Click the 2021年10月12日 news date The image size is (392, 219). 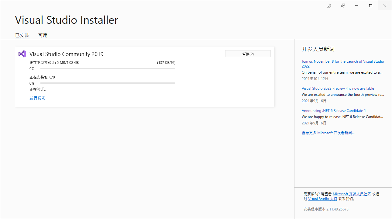click(x=315, y=78)
